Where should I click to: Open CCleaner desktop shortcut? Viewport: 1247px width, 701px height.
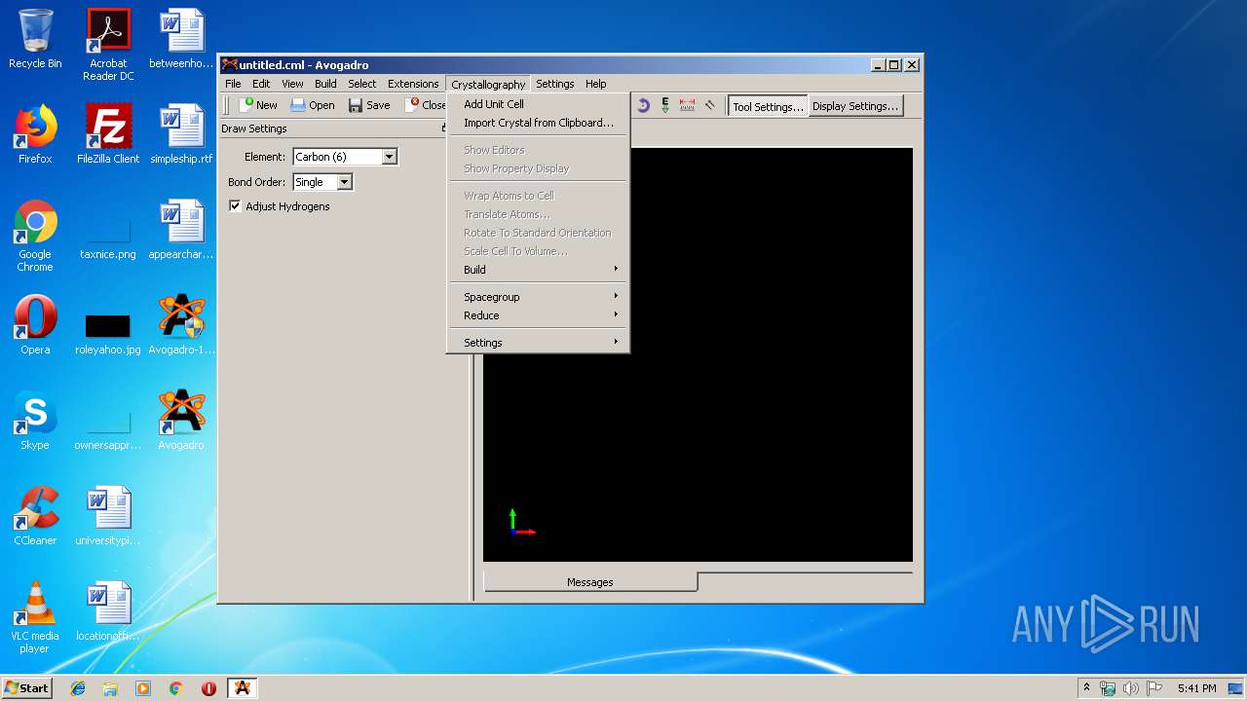click(35, 515)
